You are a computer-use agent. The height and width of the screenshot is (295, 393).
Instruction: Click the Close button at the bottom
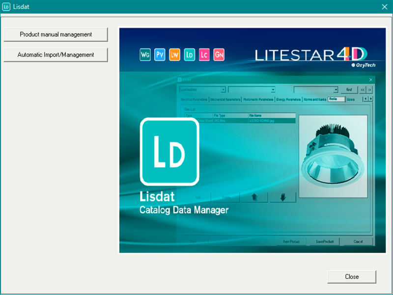(x=352, y=277)
